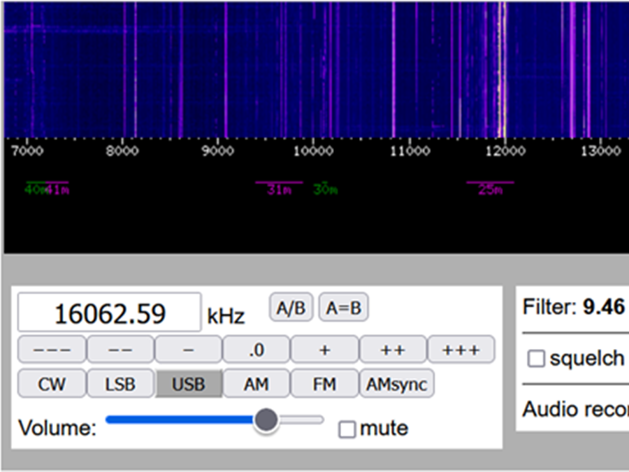Click the 10000 kHz mark on frequency scale
629x472 pixels.
click(x=313, y=151)
